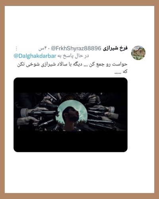Image resolution: width=159 pixels, height=199 pixels.
Task: Select the man's face inside the circle
Action: 72,114
